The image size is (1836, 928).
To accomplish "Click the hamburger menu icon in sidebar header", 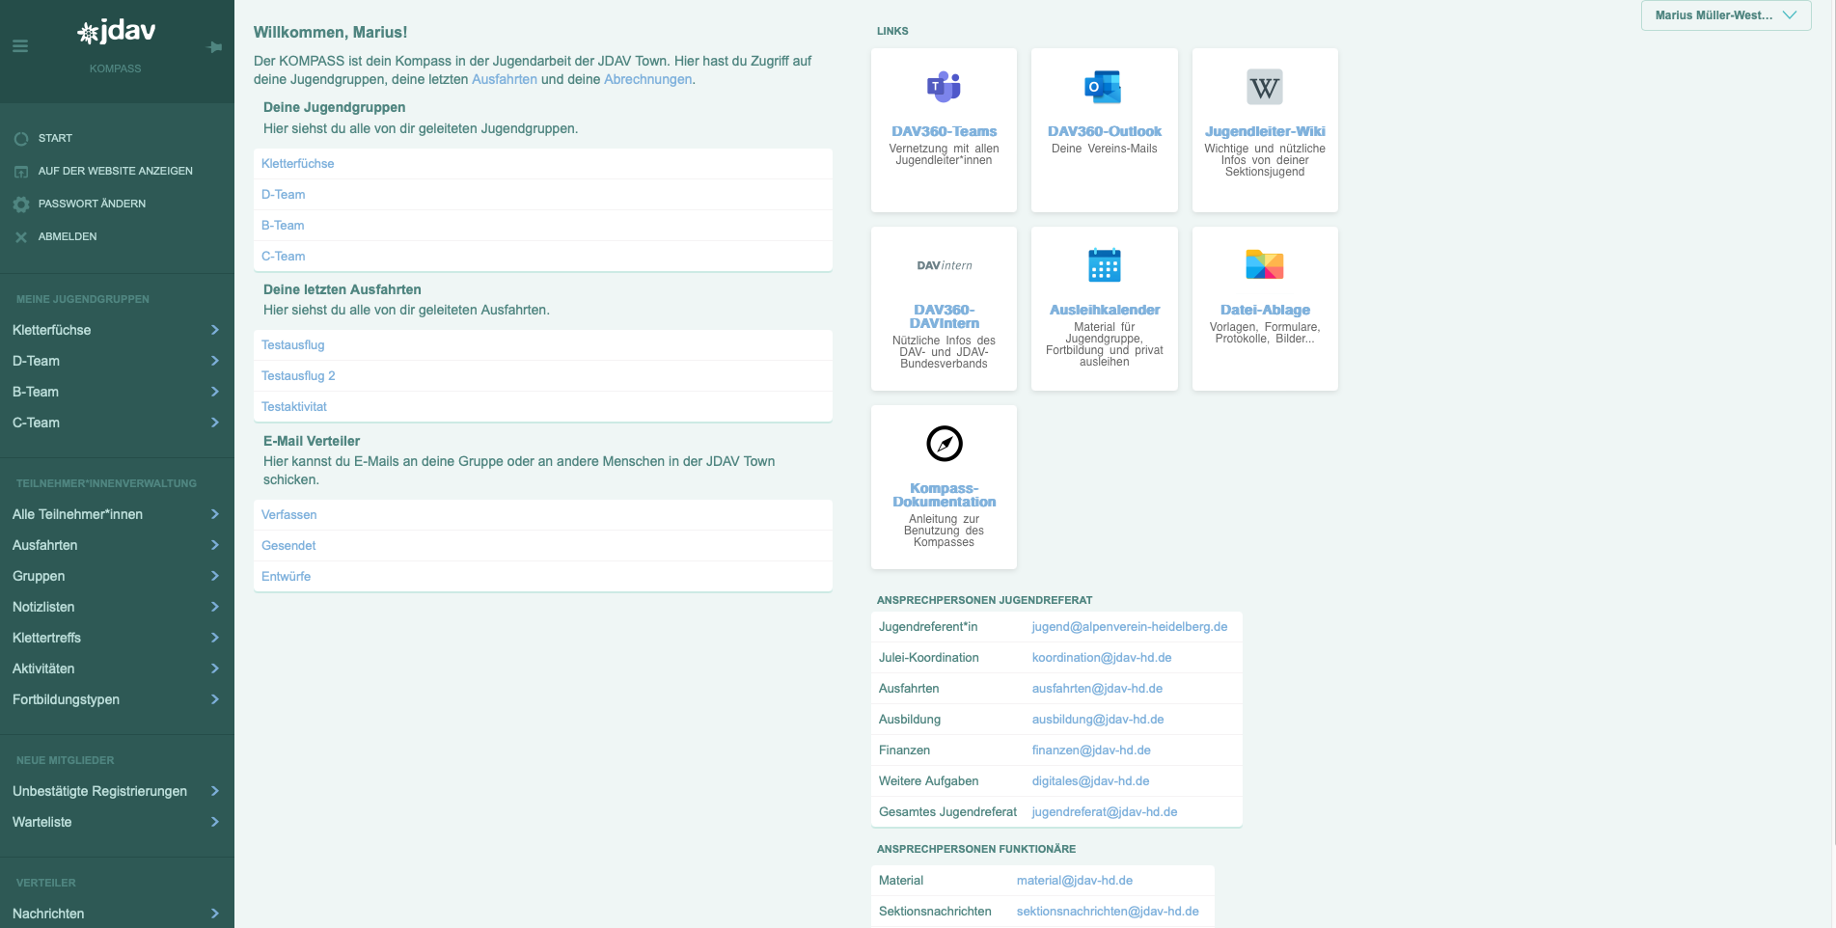I will point(20,46).
